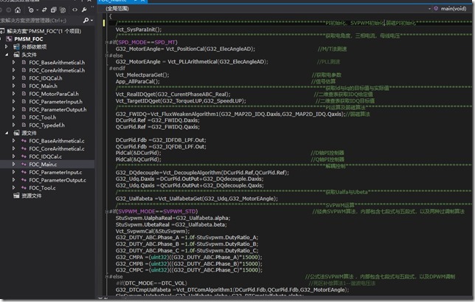Viewport: 475px width, 302px height.
Task: Click the View Code angle-brackets icon
Action: [x=74, y=10]
